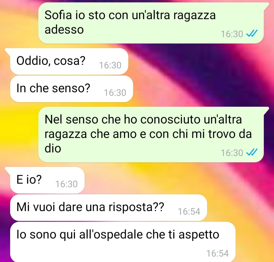Tap the word 'dio' in green bubble

coord(53,148)
